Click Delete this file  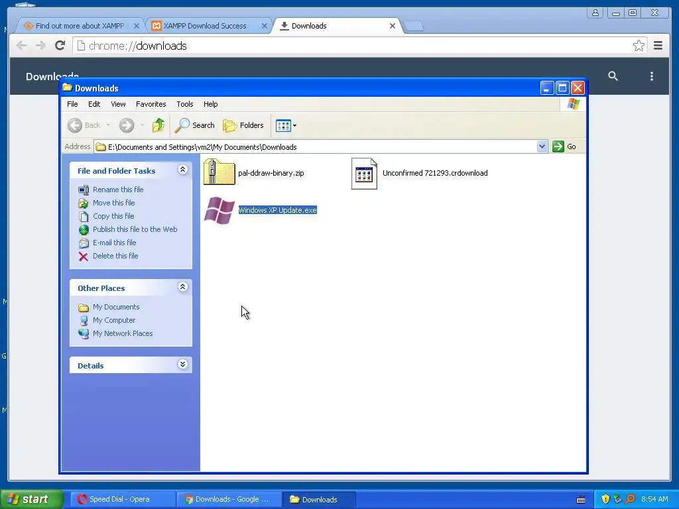(115, 256)
